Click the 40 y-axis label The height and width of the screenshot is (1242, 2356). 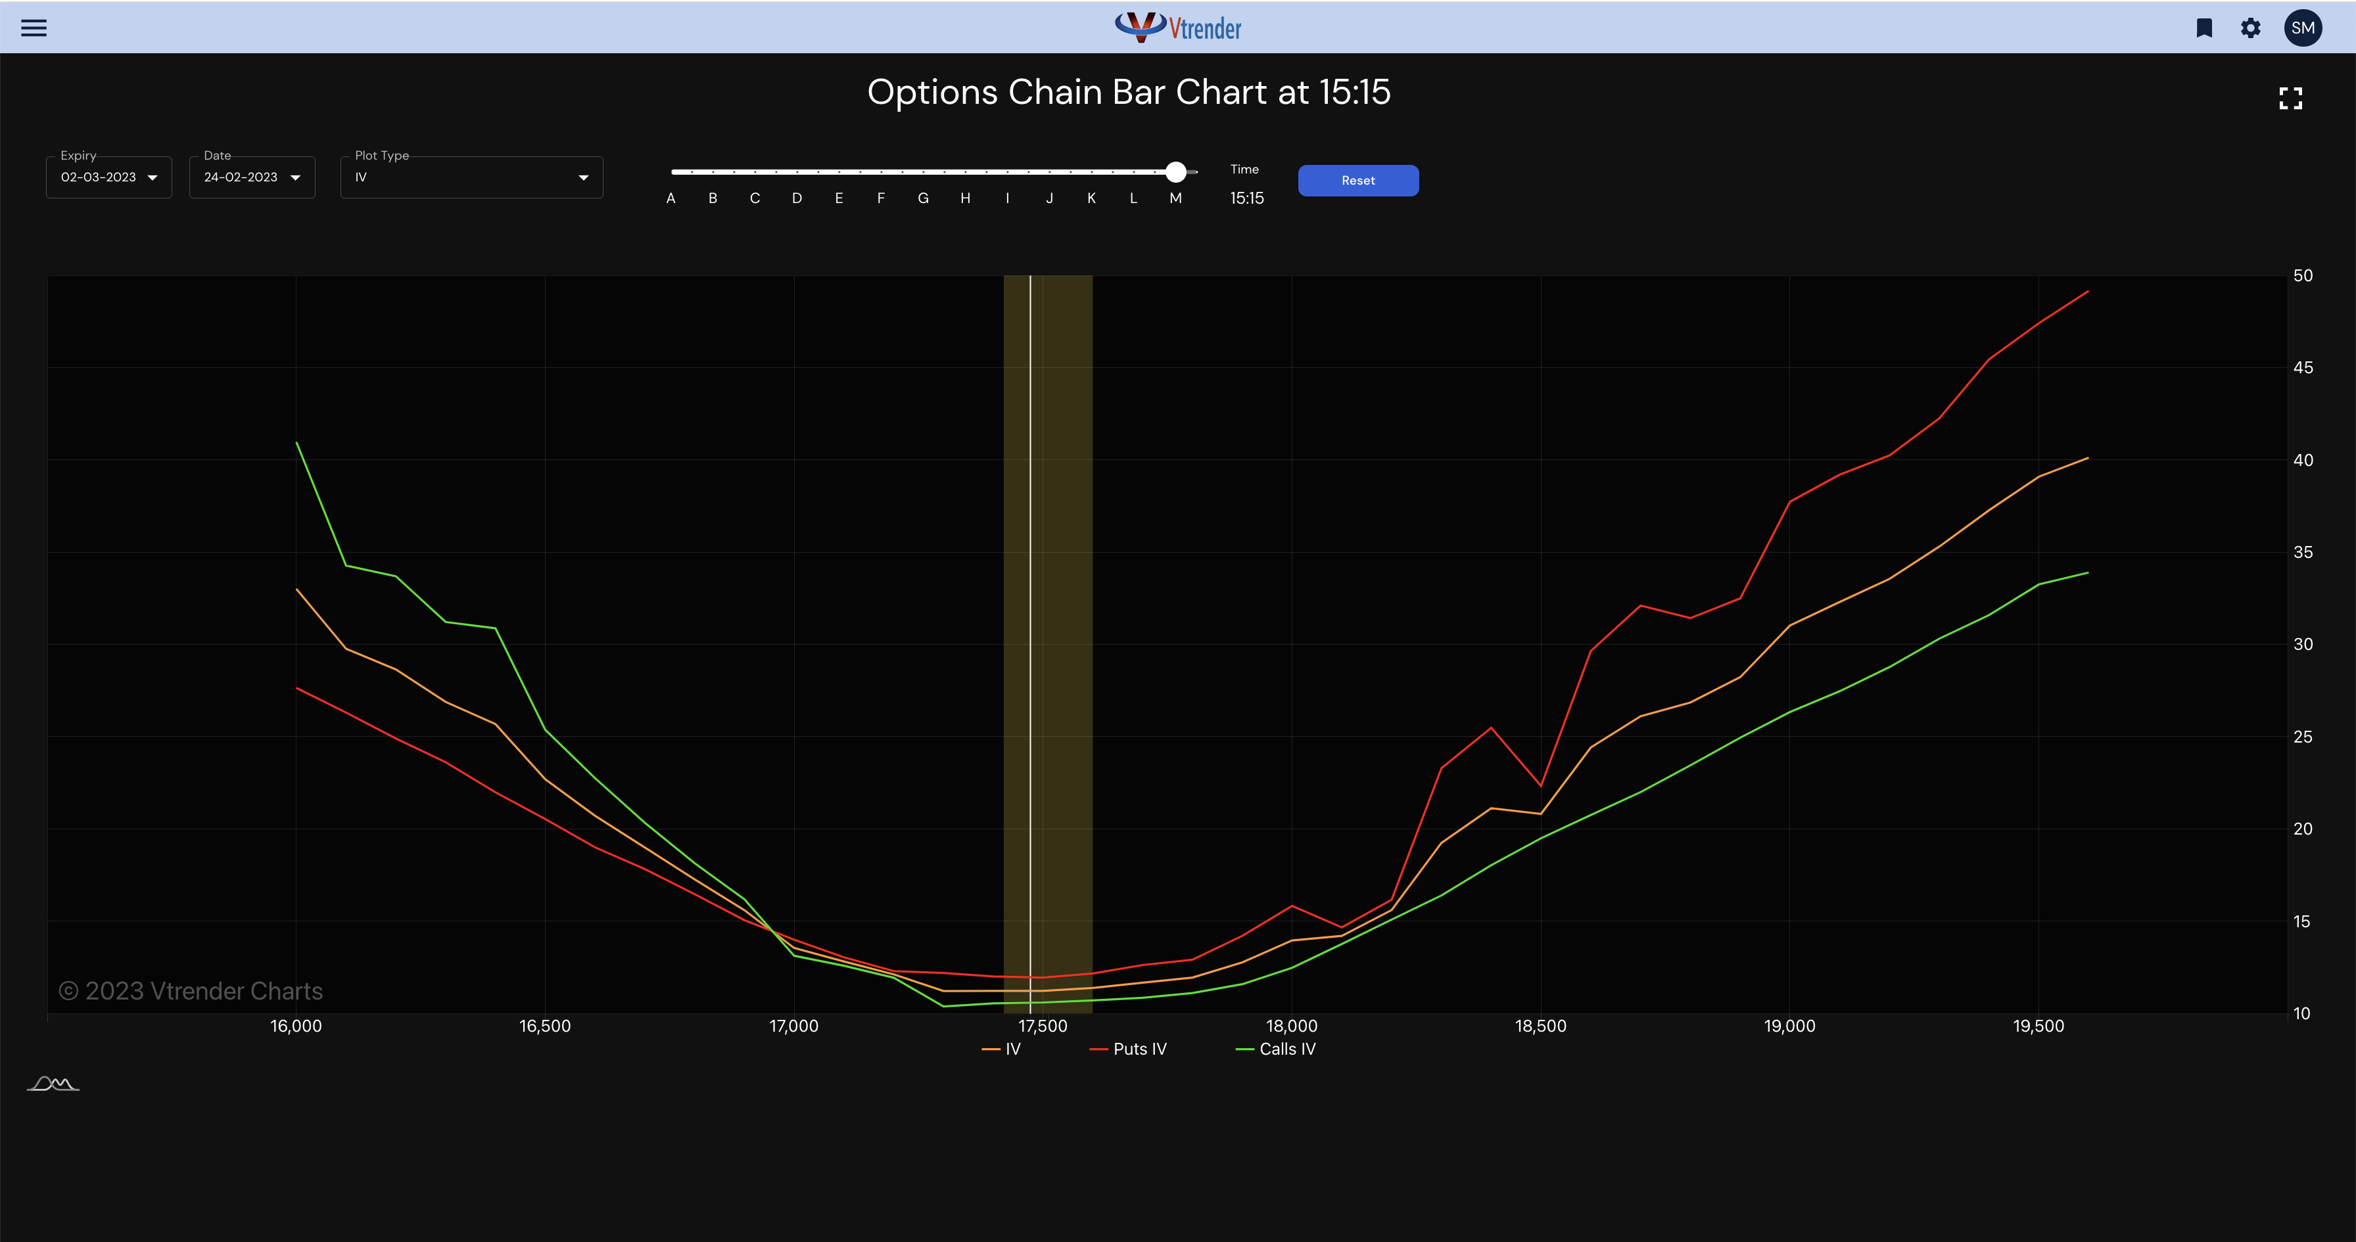point(2303,460)
